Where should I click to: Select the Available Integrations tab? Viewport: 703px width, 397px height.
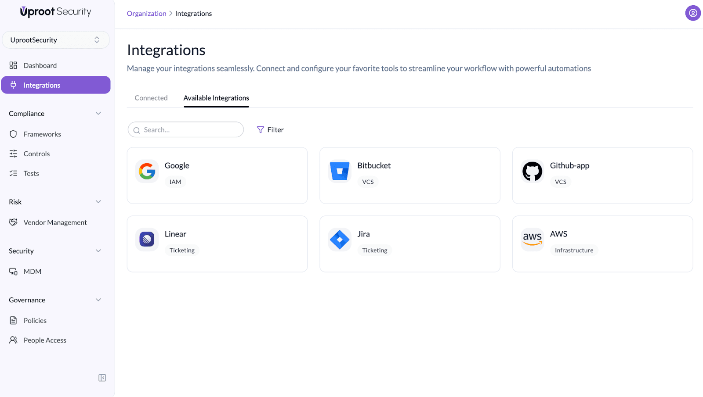(216, 98)
